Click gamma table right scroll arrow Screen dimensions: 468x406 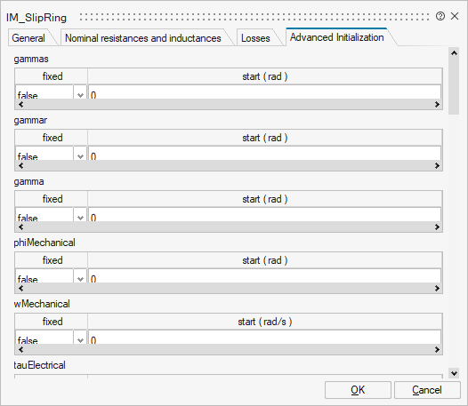(x=437, y=227)
